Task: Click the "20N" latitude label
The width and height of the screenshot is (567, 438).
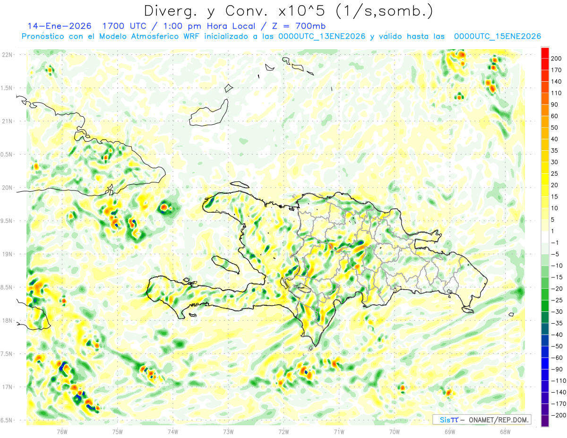Action: (x=7, y=188)
